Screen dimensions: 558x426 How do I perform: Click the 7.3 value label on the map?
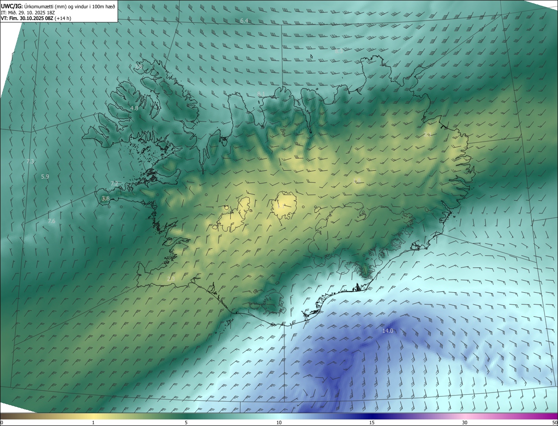click(30, 162)
